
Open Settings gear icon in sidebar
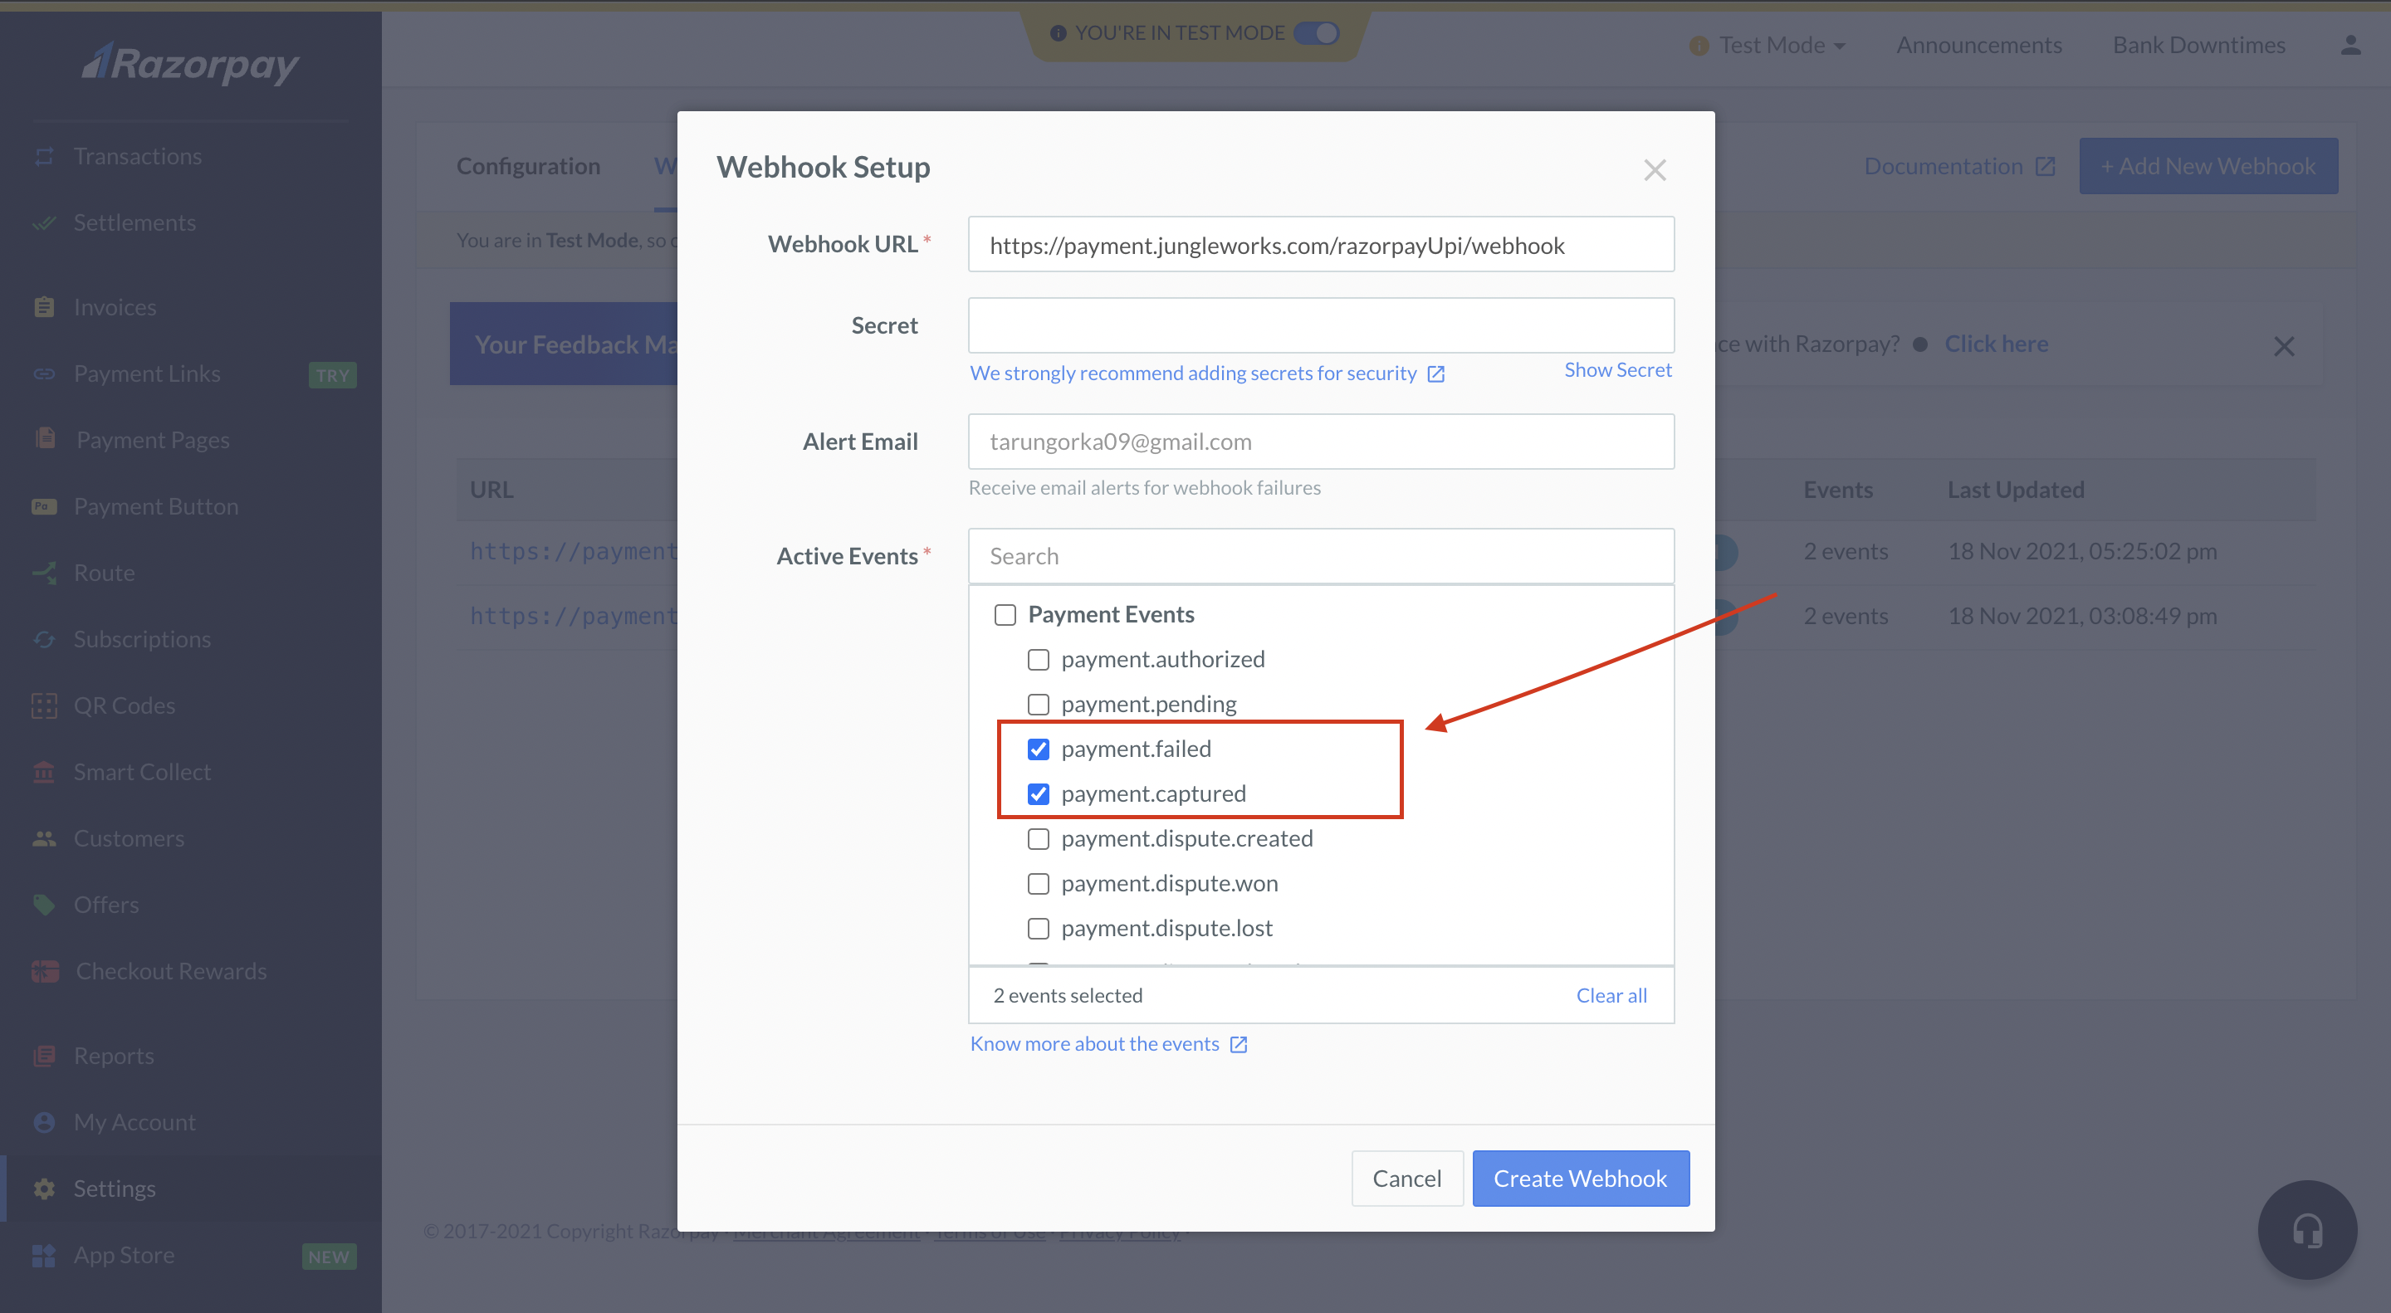pyautogui.click(x=44, y=1189)
